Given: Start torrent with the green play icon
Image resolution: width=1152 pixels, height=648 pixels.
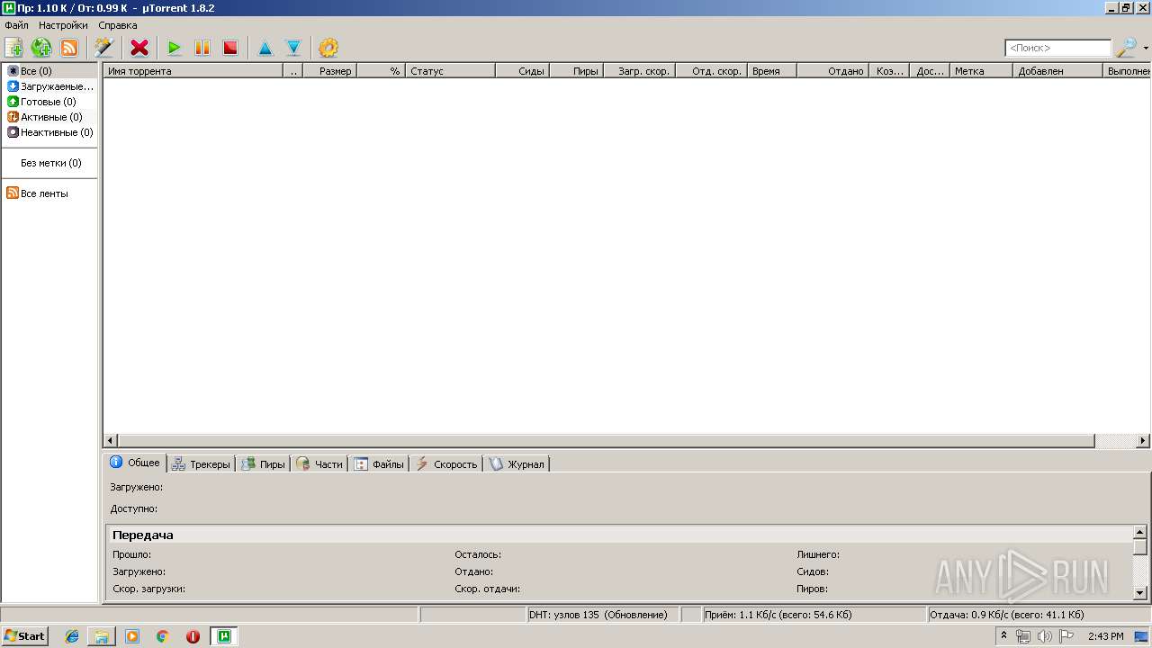Looking at the screenshot, I should point(175,48).
